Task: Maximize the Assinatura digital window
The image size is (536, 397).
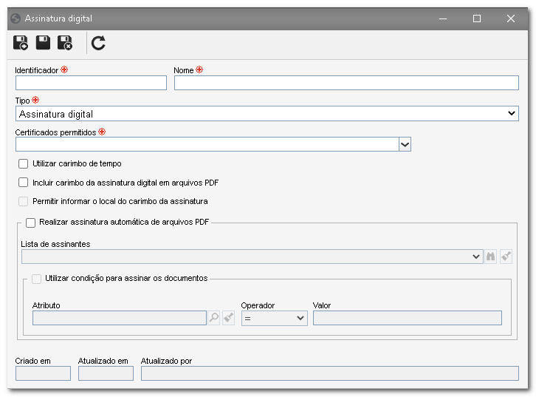Action: coord(476,18)
